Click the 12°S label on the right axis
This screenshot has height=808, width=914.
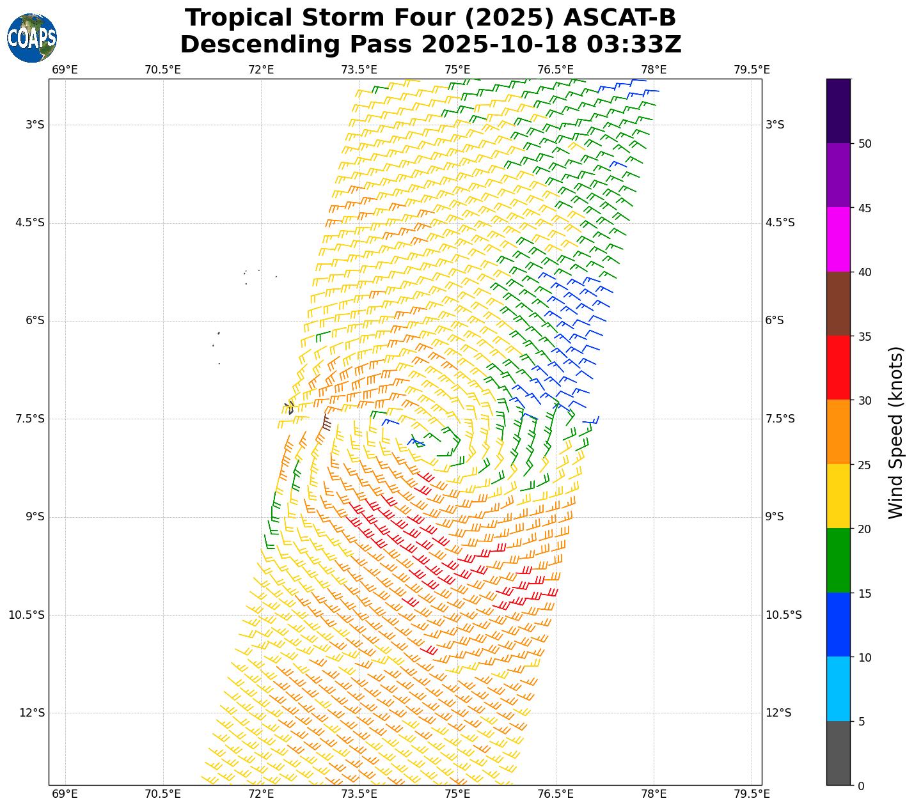coord(778,713)
